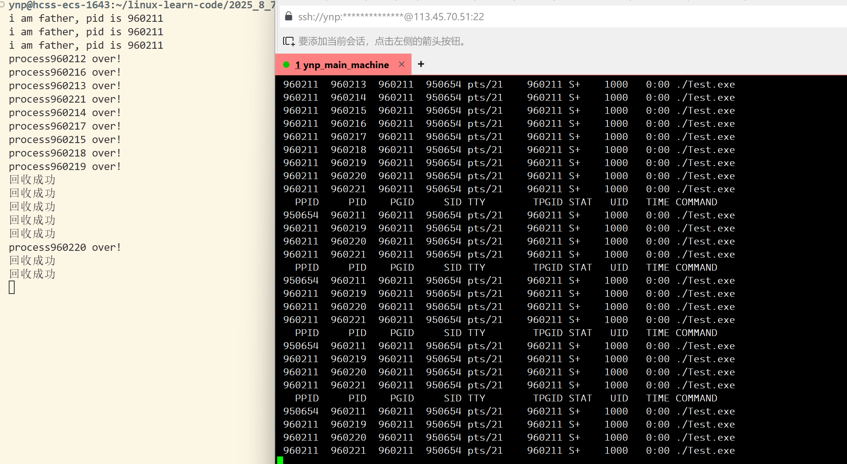847x464 pixels.
Task: Click PID 960218 in the terminal output
Action: click(x=349, y=150)
